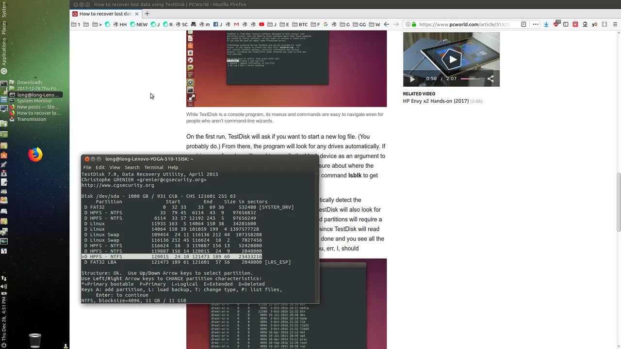The width and height of the screenshot is (621, 349).
Task: Open the 'F' bookmarks folder
Action: [x=315, y=24]
